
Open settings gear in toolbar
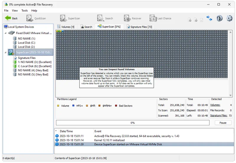pyautogui.click(x=230, y=18)
